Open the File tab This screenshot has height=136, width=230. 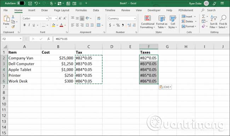pyautogui.click(x=6, y=10)
